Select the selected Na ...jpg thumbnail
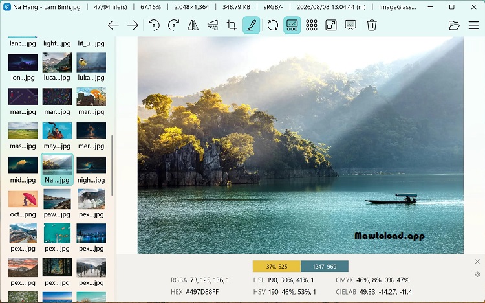The height and width of the screenshot is (303, 485). (x=57, y=170)
